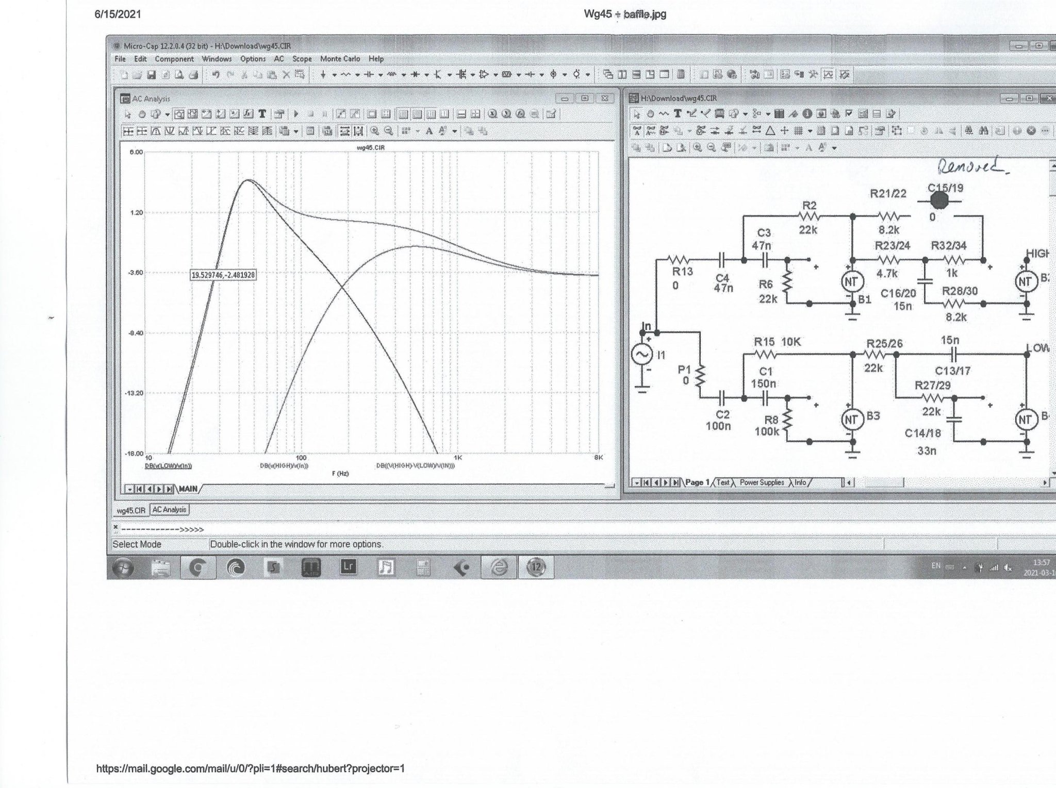Expand the grid dropdown arrow in schematic toolbar
The width and height of the screenshot is (1056, 788).
click(x=810, y=130)
